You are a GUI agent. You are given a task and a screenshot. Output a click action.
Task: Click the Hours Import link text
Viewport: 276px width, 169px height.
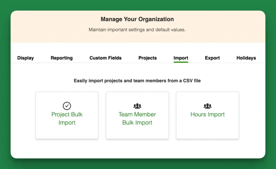click(x=207, y=114)
